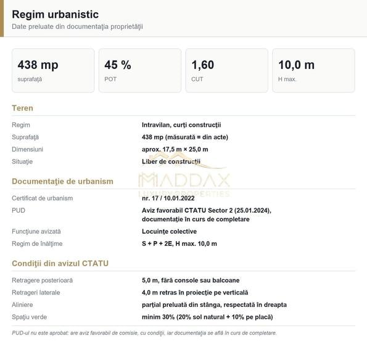This screenshot has height=347, width=367.
Task: Select the 45 % POT card
Action: tap(140, 71)
